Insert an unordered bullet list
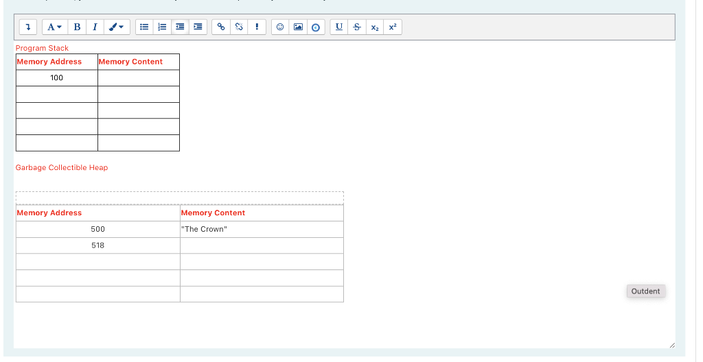This screenshot has width=703, height=362. (x=144, y=27)
